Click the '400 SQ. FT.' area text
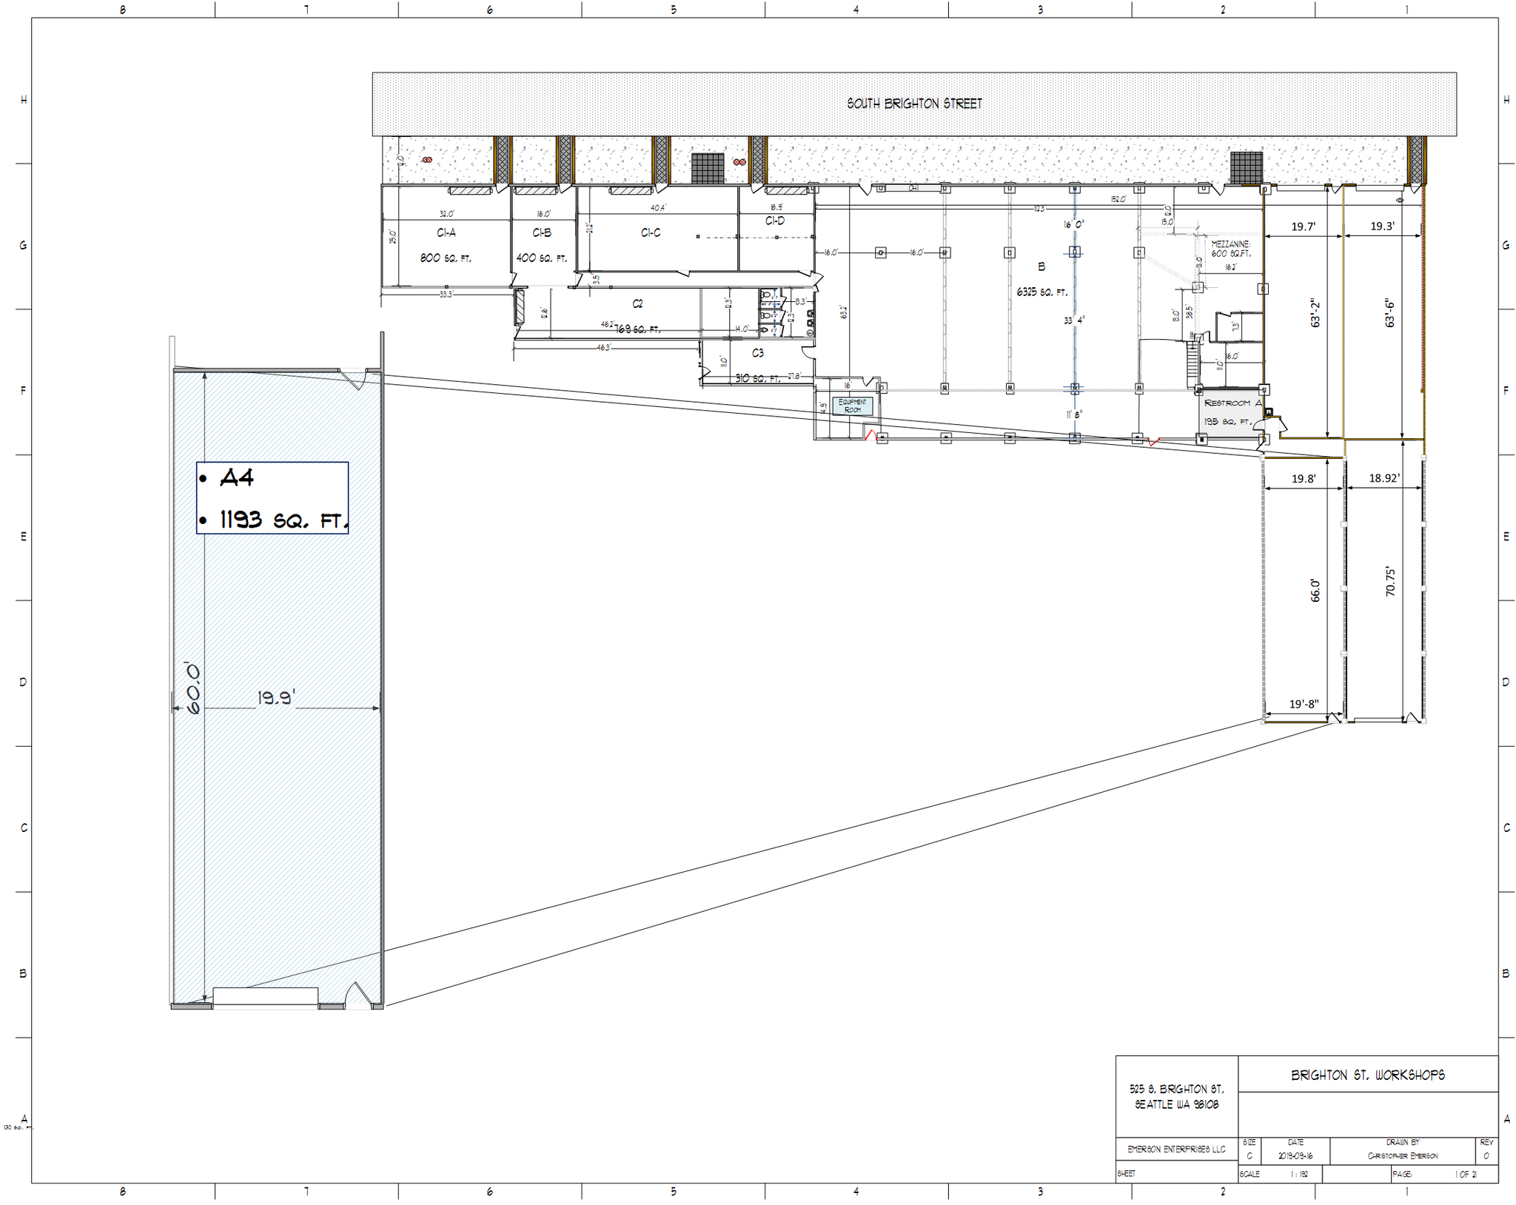Image resolution: width=1516 pixels, height=1205 pixels. pos(542,258)
